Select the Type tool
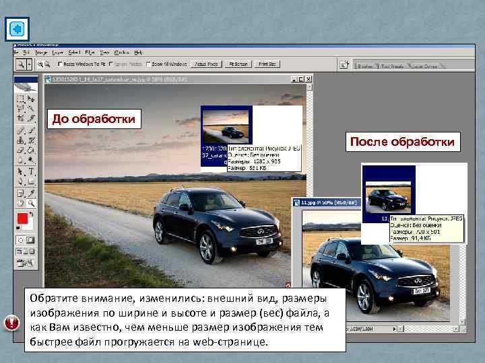The image size is (485, 363). click(x=31, y=171)
